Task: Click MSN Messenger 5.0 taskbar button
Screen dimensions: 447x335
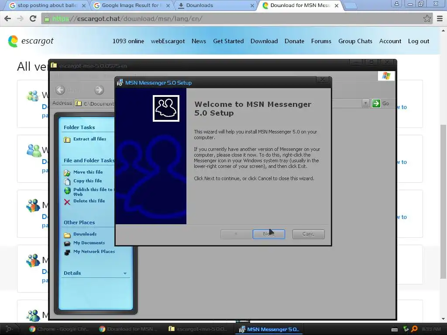Action: click(x=268, y=329)
